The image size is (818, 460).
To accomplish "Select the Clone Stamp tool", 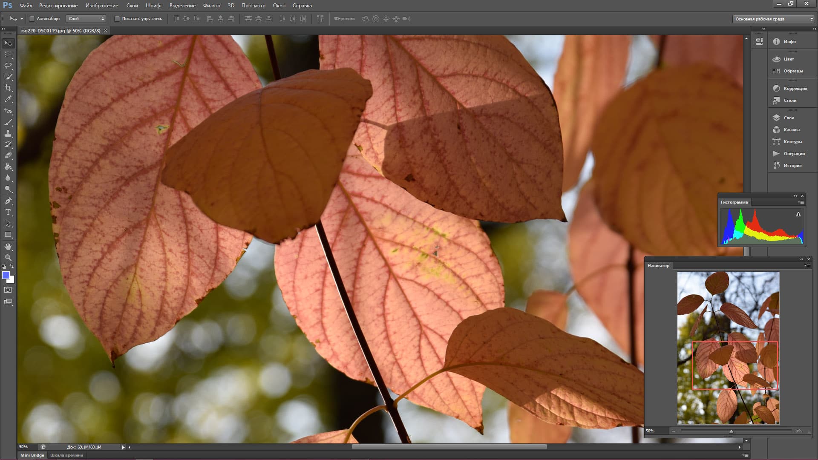I will tap(8, 133).
